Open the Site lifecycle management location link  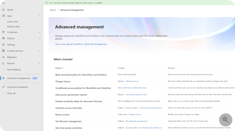[x=137, y=121]
